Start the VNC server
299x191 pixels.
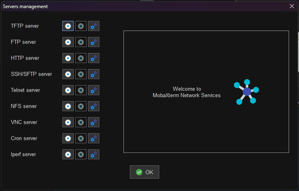coord(68,122)
